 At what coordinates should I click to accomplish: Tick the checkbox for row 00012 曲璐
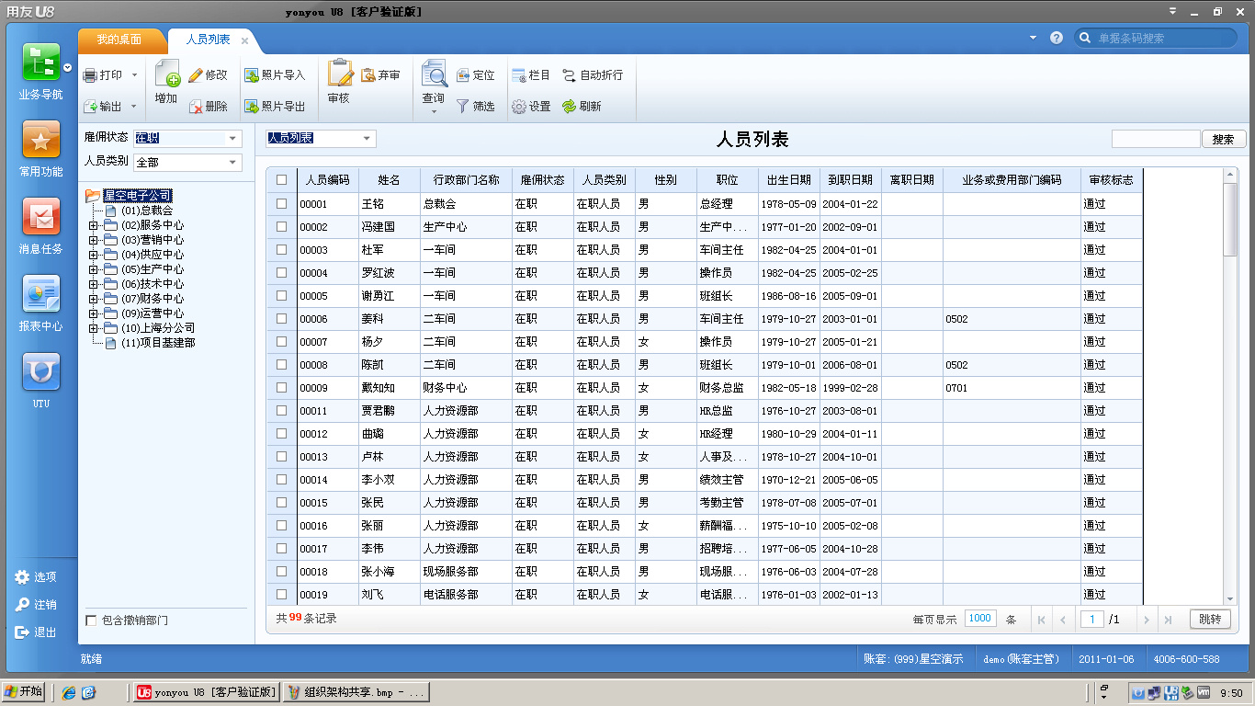(x=281, y=433)
